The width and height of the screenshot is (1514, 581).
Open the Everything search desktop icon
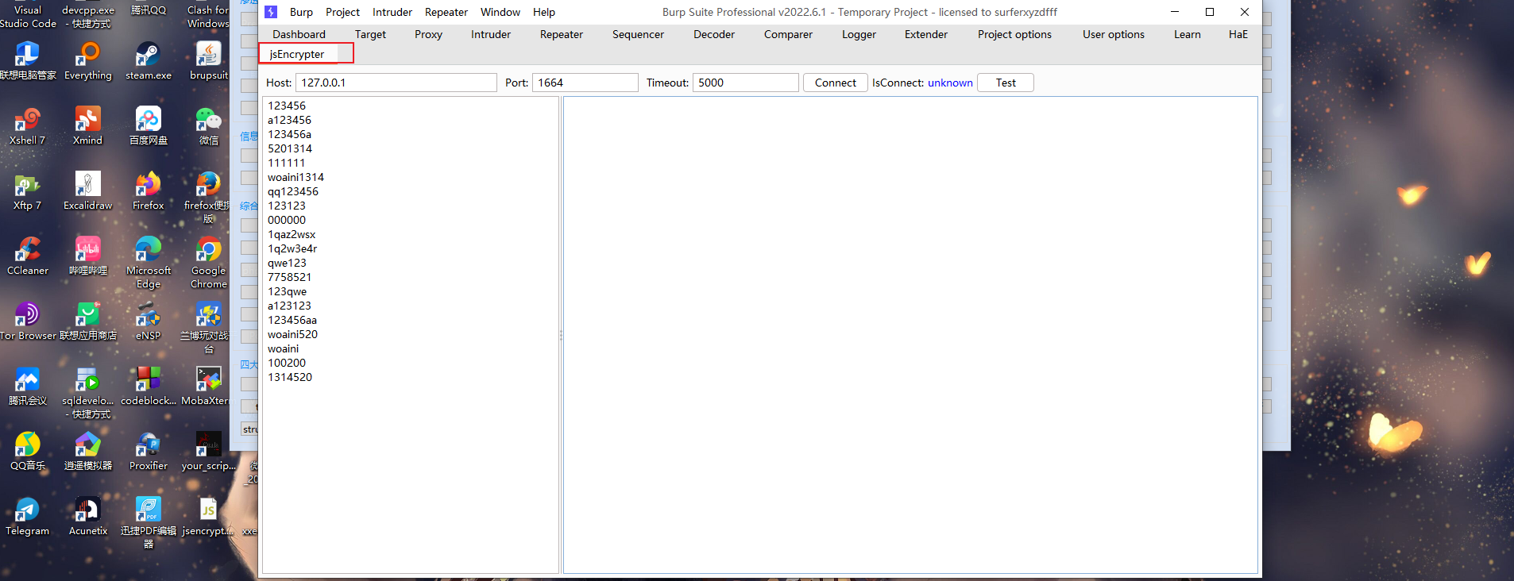(x=88, y=61)
